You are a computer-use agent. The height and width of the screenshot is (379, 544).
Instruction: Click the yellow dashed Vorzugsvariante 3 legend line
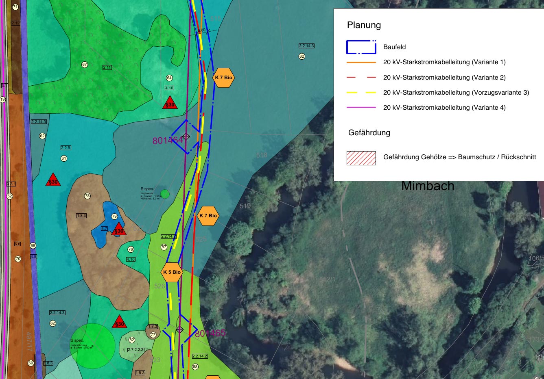(x=361, y=93)
